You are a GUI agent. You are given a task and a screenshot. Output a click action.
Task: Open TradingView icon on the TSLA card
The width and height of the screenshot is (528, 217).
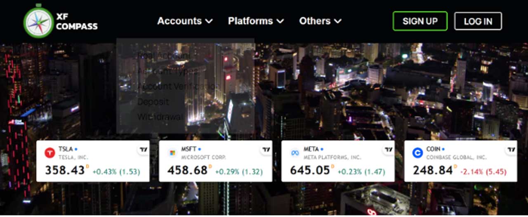[x=143, y=150]
